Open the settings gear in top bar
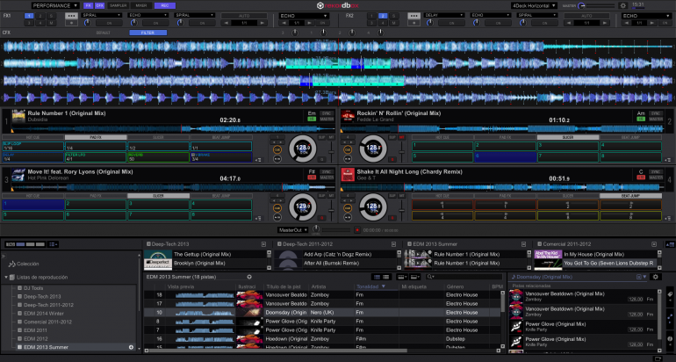 coord(622,5)
